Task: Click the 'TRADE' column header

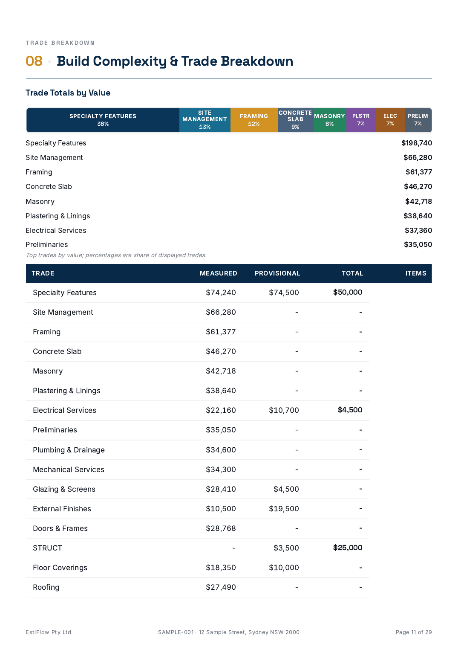Action: point(43,273)
